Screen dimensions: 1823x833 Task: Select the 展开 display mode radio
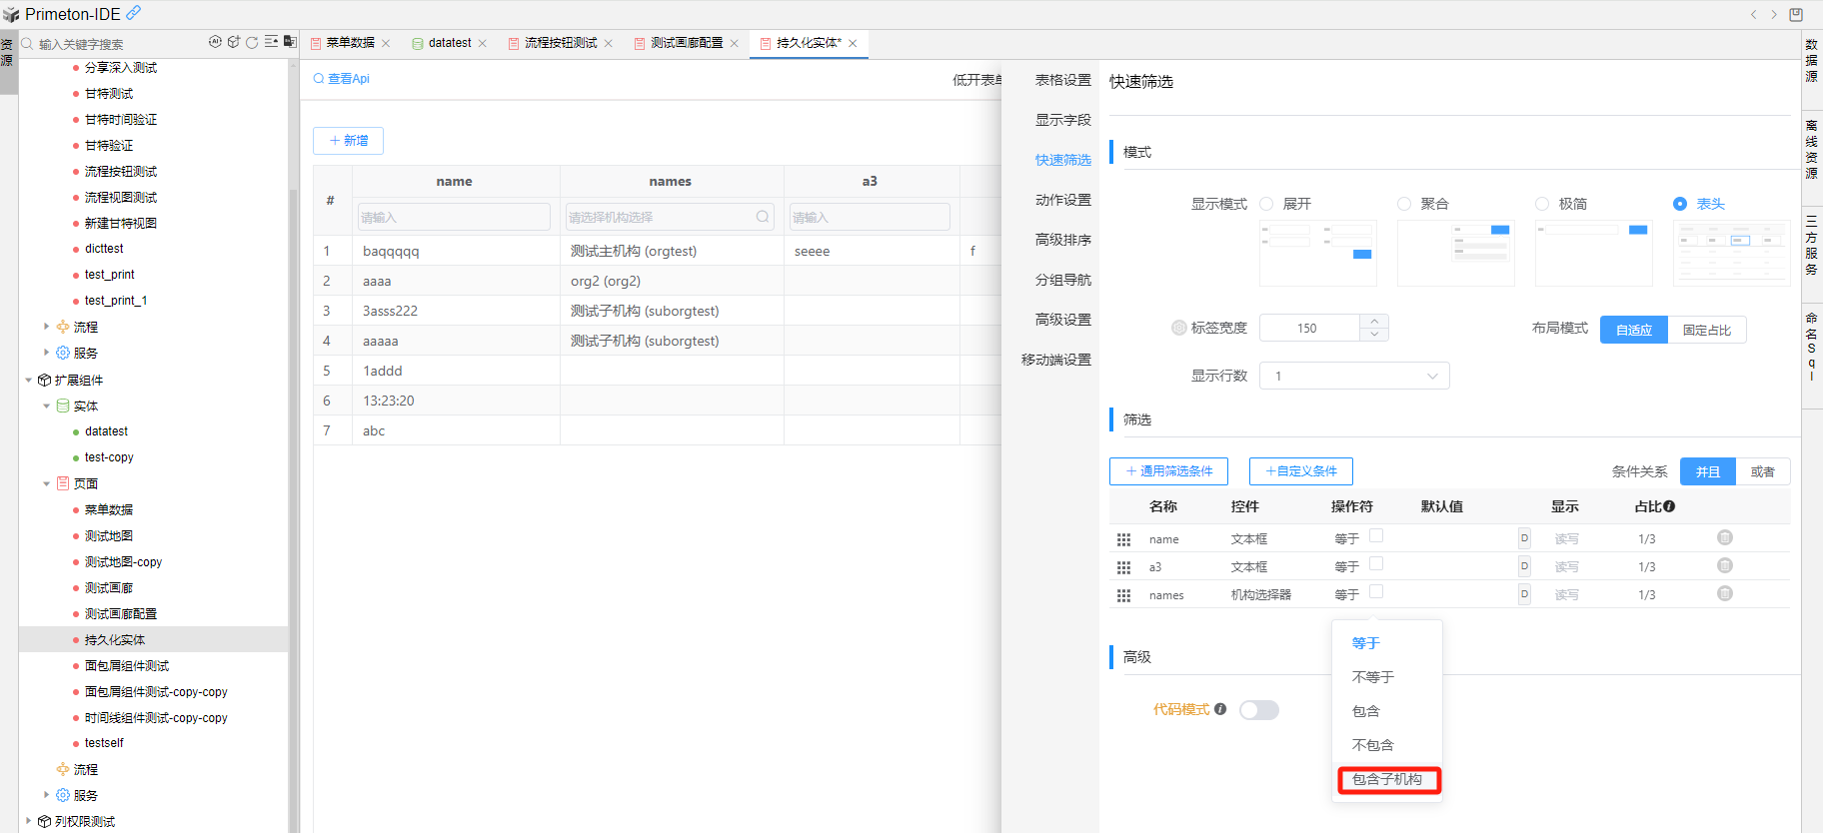[1266, 204]
